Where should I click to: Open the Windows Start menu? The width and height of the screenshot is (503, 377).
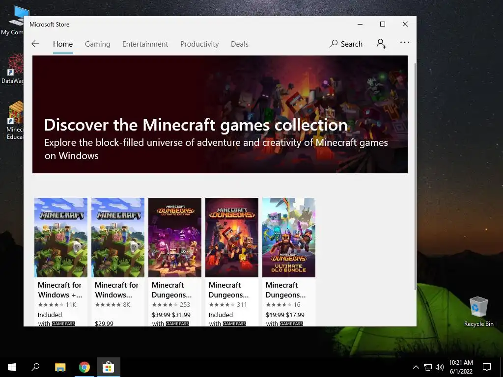12,367
